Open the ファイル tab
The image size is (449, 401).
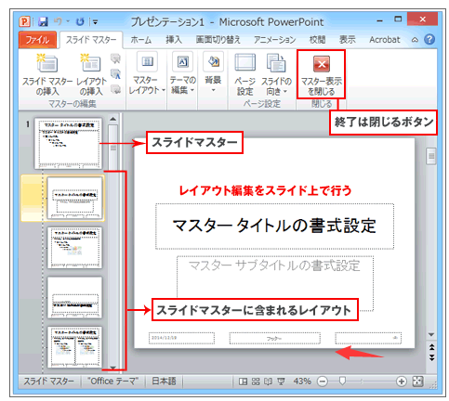[x=37, y=40]
